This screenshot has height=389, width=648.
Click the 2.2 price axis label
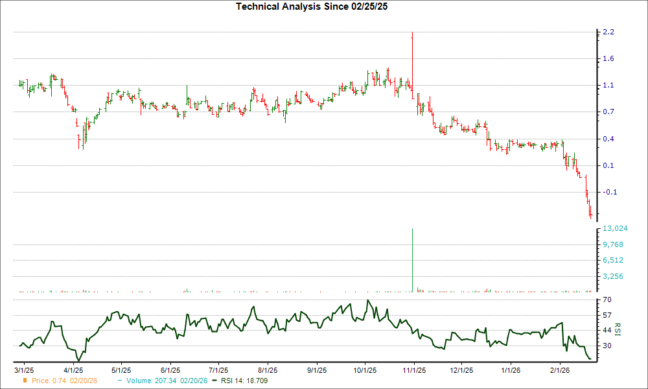pos(608,32)
